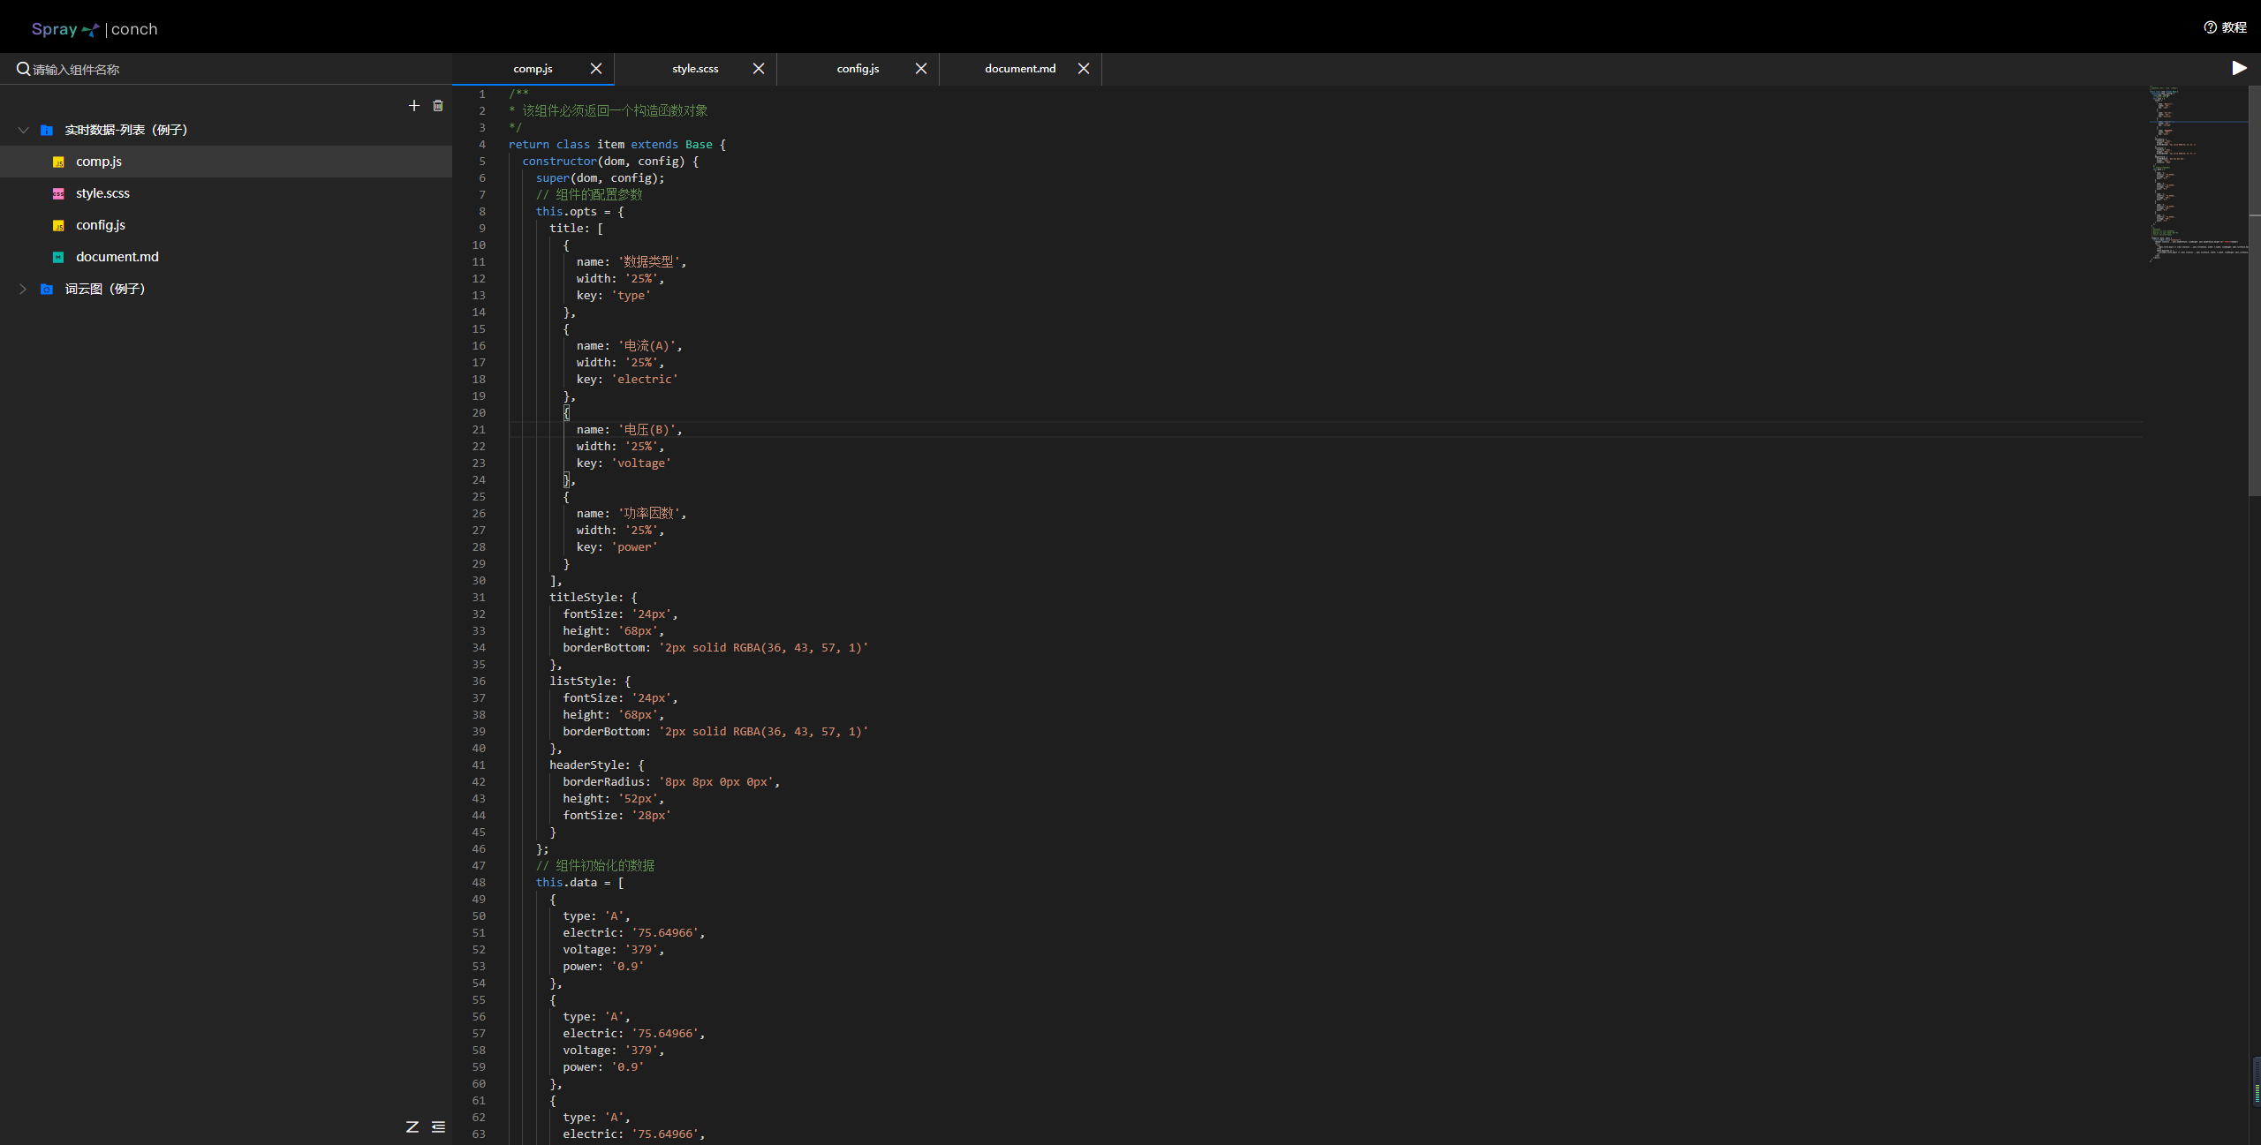Click the component name search field
The width and height of the screenshot is (2261, 1145).
(x=230, y=69)
